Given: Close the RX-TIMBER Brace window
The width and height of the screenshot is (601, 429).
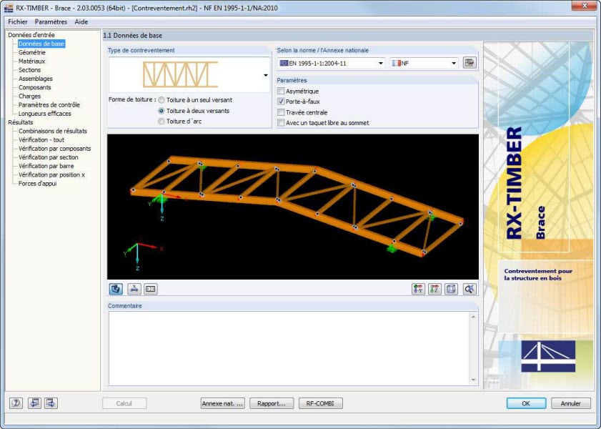Looking at the screenshot, I should pos(585,6).
